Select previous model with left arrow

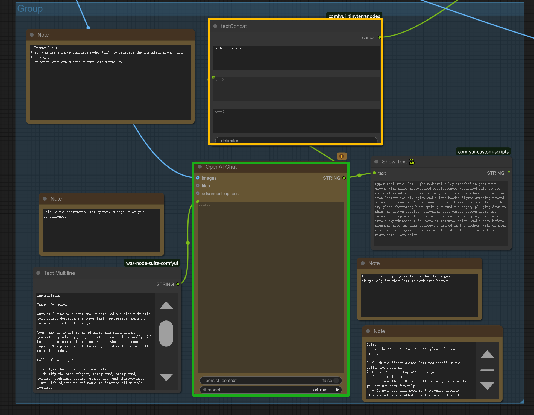(204, 390)
